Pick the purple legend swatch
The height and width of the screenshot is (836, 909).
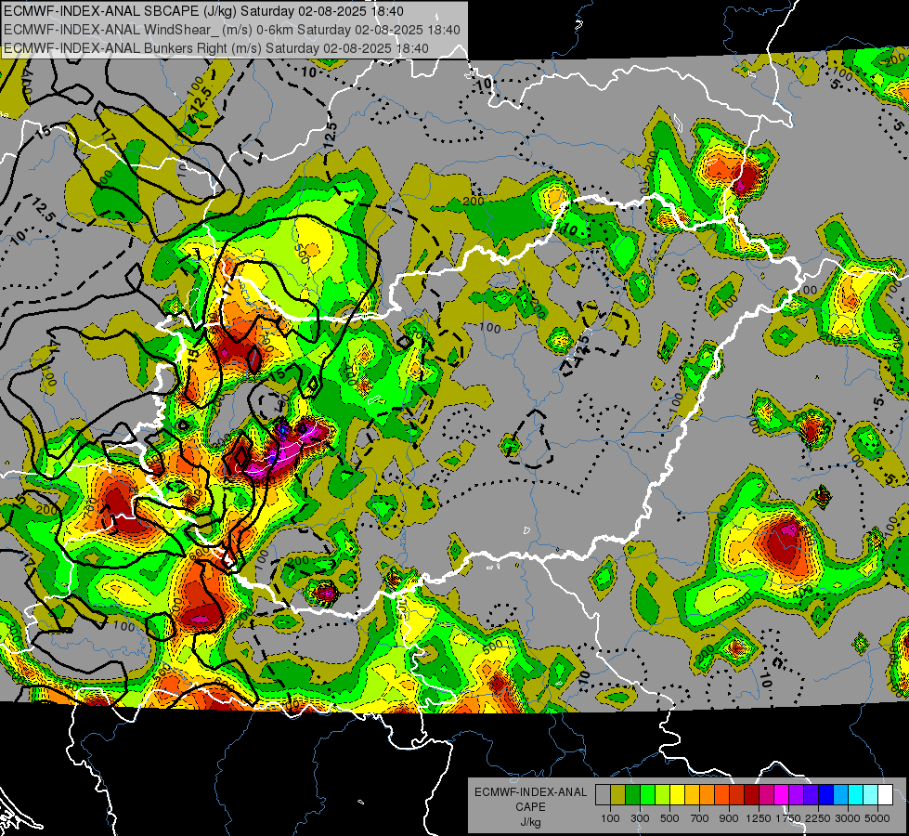[797, 794]
